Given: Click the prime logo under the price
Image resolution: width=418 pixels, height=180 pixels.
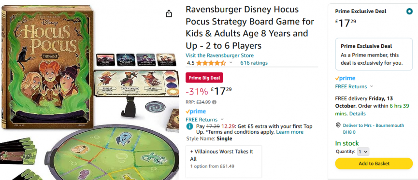Looking at the screenshot, I should point(196,111).
